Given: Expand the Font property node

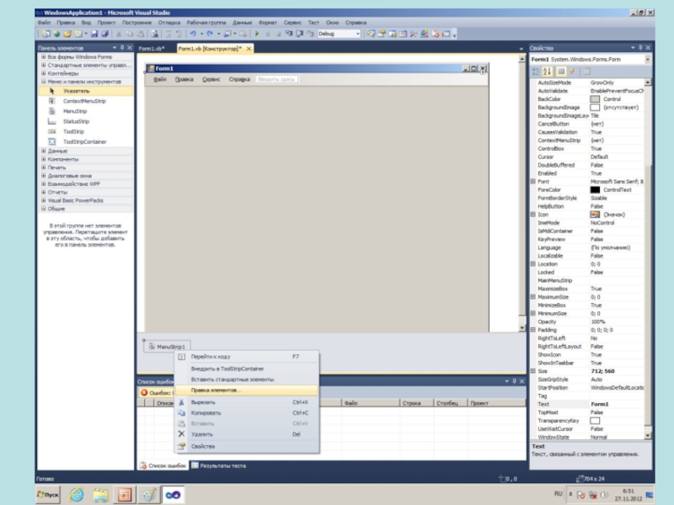Looking at the screenshot, I should (533, 181).
